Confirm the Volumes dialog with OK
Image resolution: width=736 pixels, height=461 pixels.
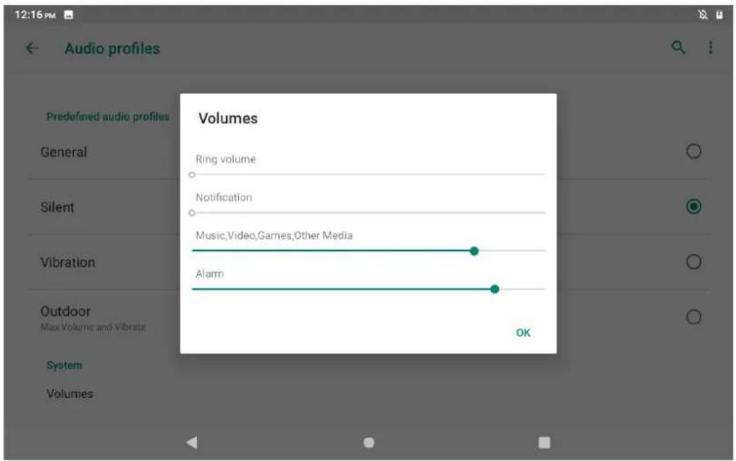click(x=523, y=333)
